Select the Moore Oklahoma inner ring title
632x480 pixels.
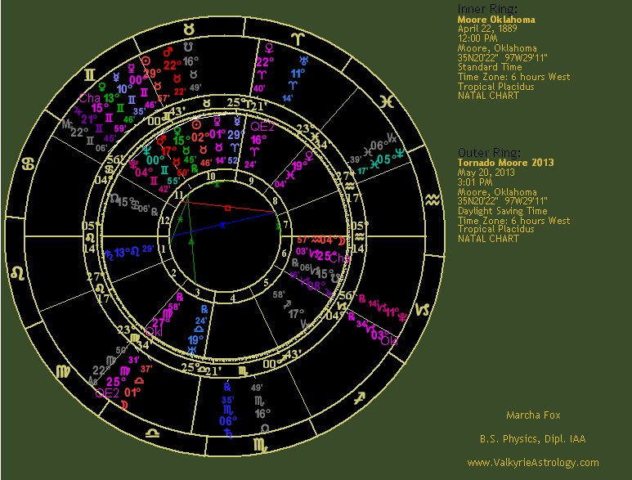pos(496,19)
